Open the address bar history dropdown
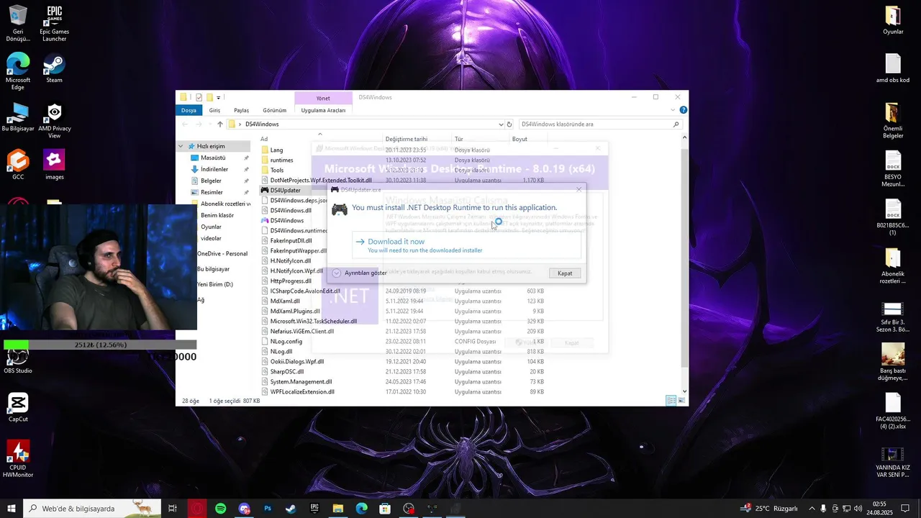 (x=502, y=124)
